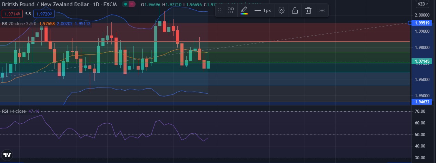Click the RSI value 47.16
Viewport: 436px width, 163px height.
[x=33, y=111]
